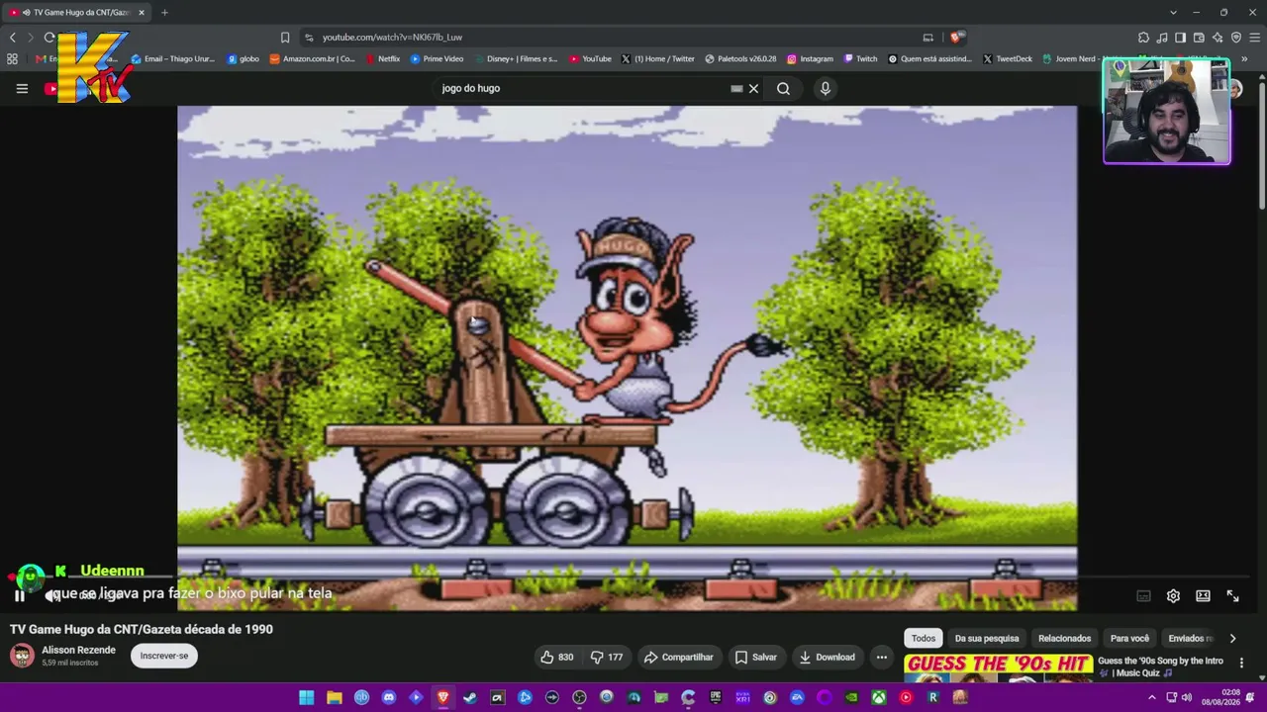Open the Twitch bookmark

tap(860, 58)
